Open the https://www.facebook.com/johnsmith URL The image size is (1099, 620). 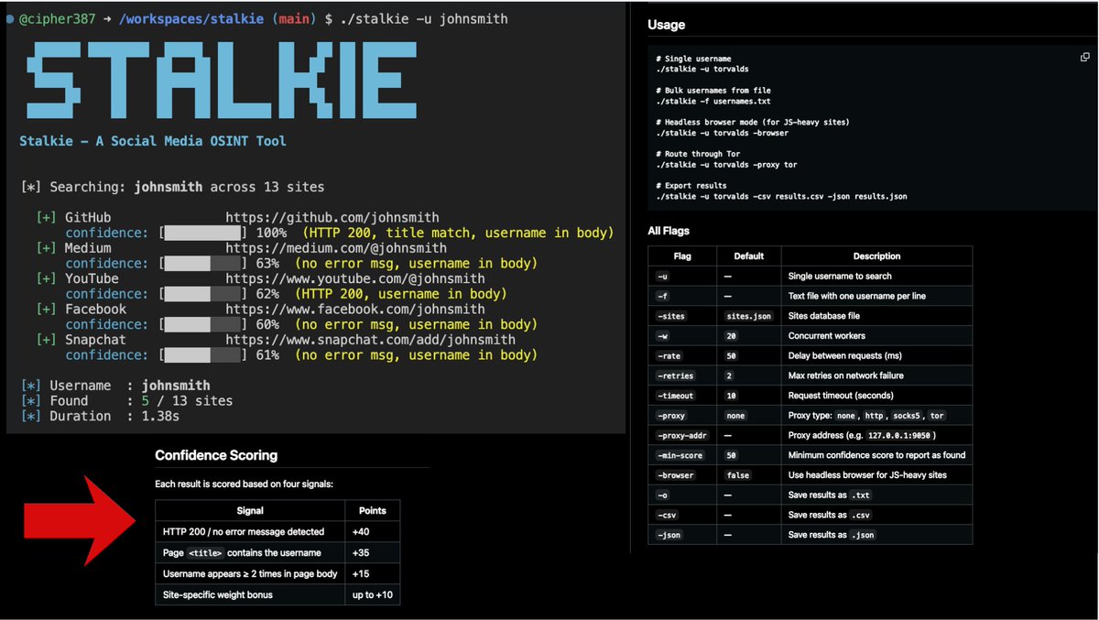tap(355, 309)
